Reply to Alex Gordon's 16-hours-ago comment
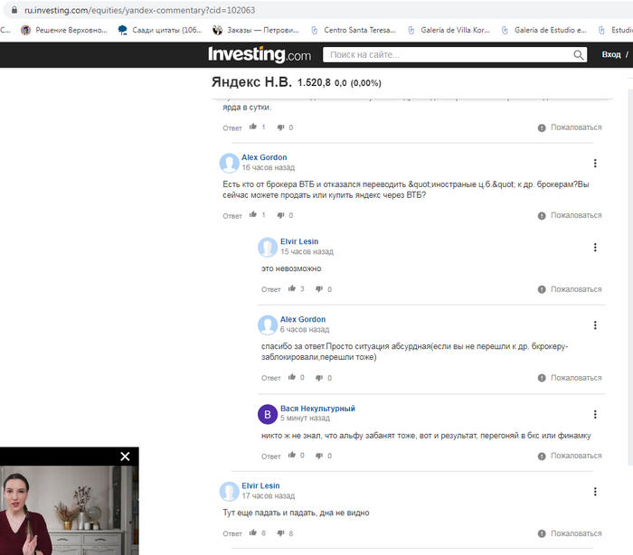Viewport: 633px width, 555px height. (232, 216)
